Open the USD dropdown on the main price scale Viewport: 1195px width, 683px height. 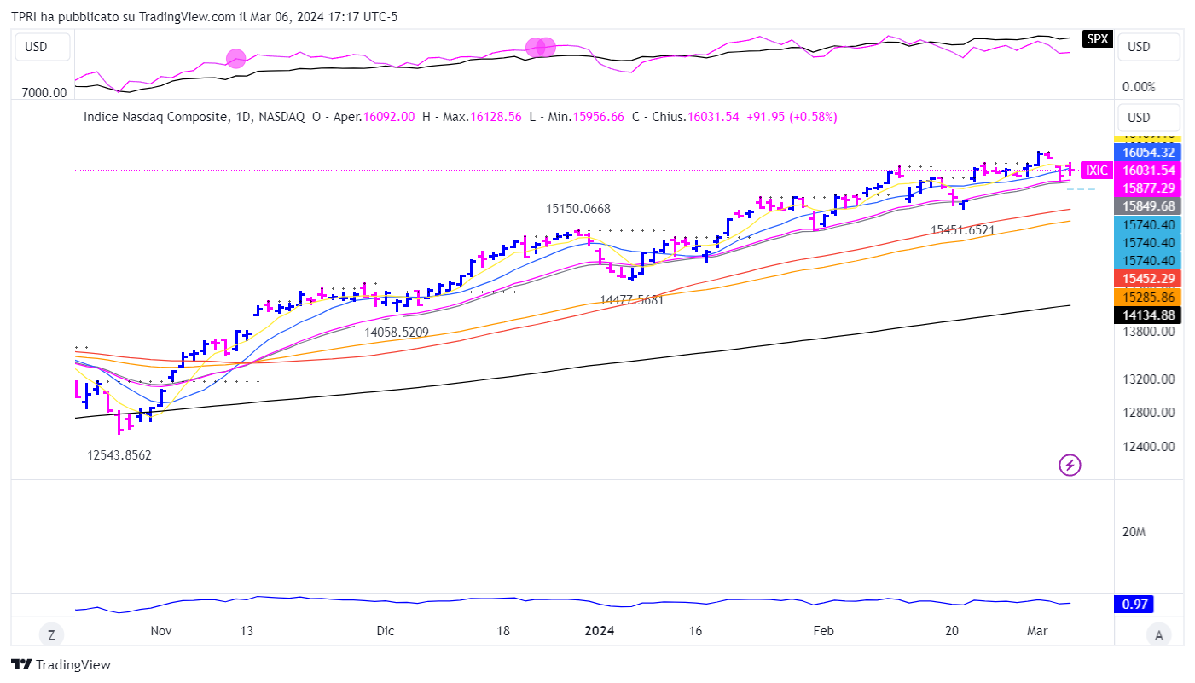coord(1148,118)
